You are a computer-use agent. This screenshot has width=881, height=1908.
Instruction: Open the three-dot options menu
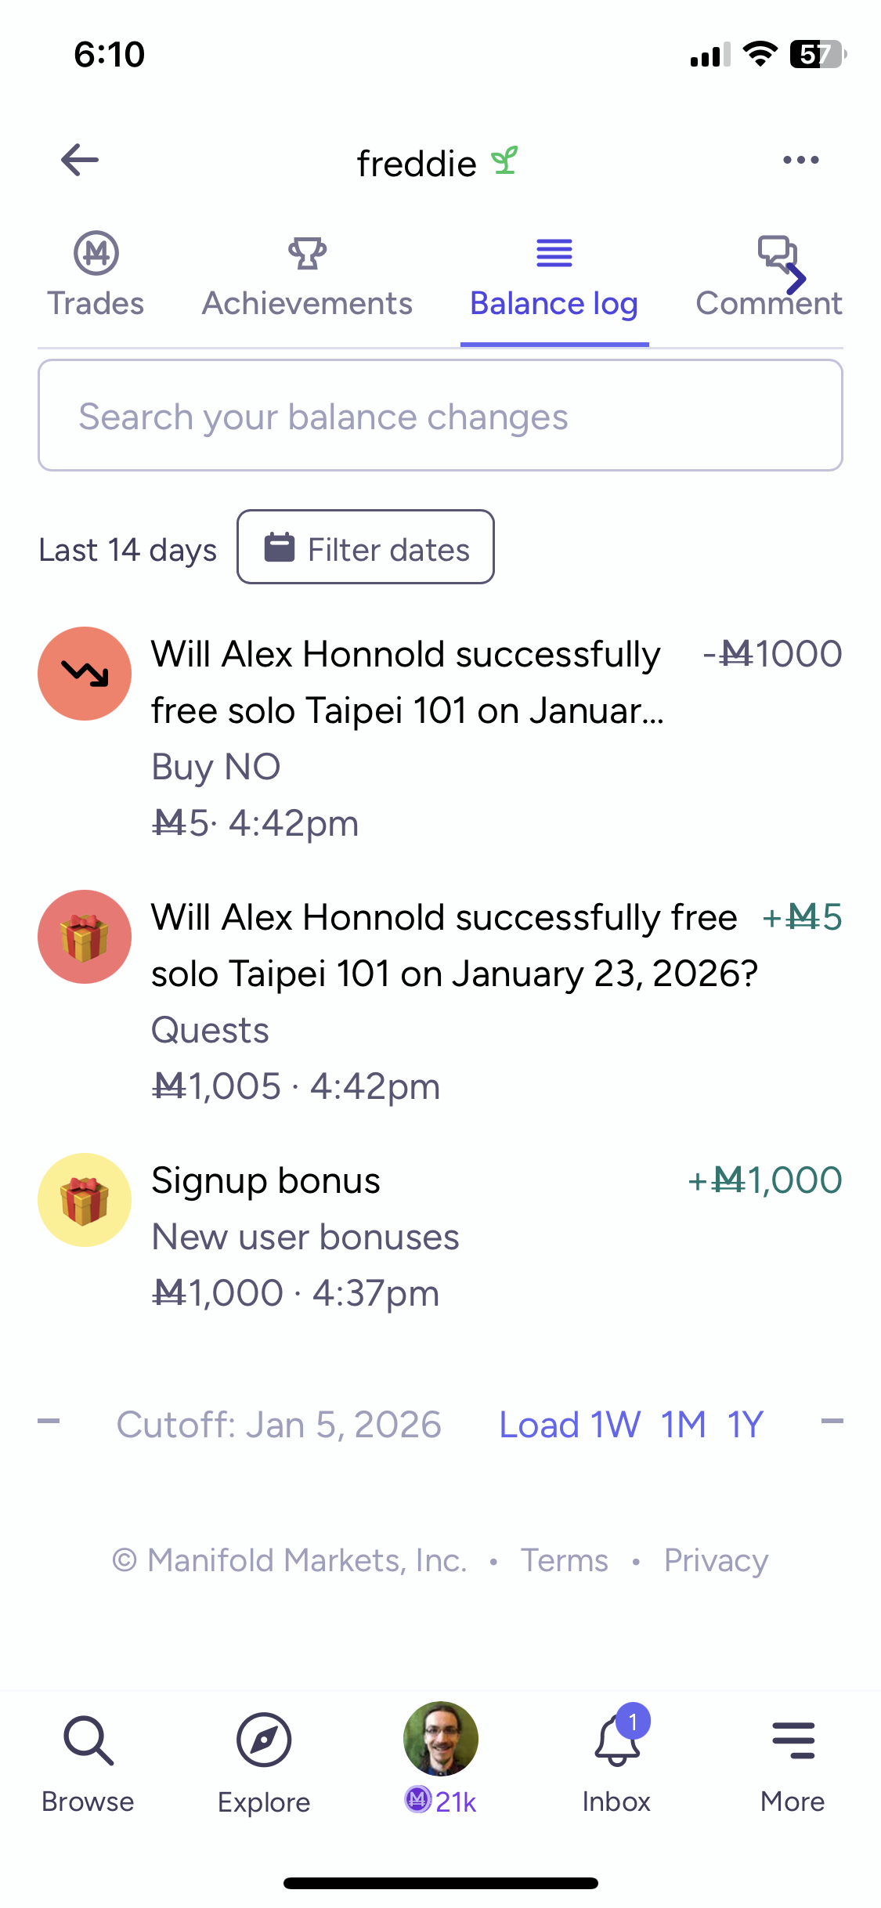point(800,161)
